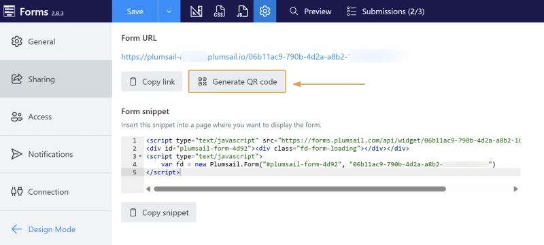This screenshot has width=544, height=245.
Task: Click the closing </script> on line 5
Action: (x=163, y=172)
